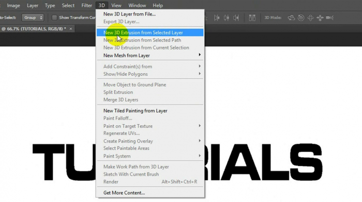Click the TUTORIALS text on canvas

click(177, 162)
